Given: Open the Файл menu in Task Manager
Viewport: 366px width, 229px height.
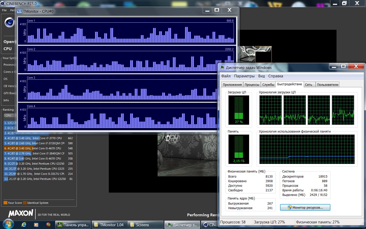Looking at the screenshot, I should click(x=226, y=76).
